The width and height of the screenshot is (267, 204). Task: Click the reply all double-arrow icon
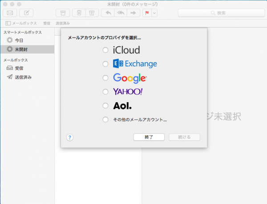coord(121,13)
